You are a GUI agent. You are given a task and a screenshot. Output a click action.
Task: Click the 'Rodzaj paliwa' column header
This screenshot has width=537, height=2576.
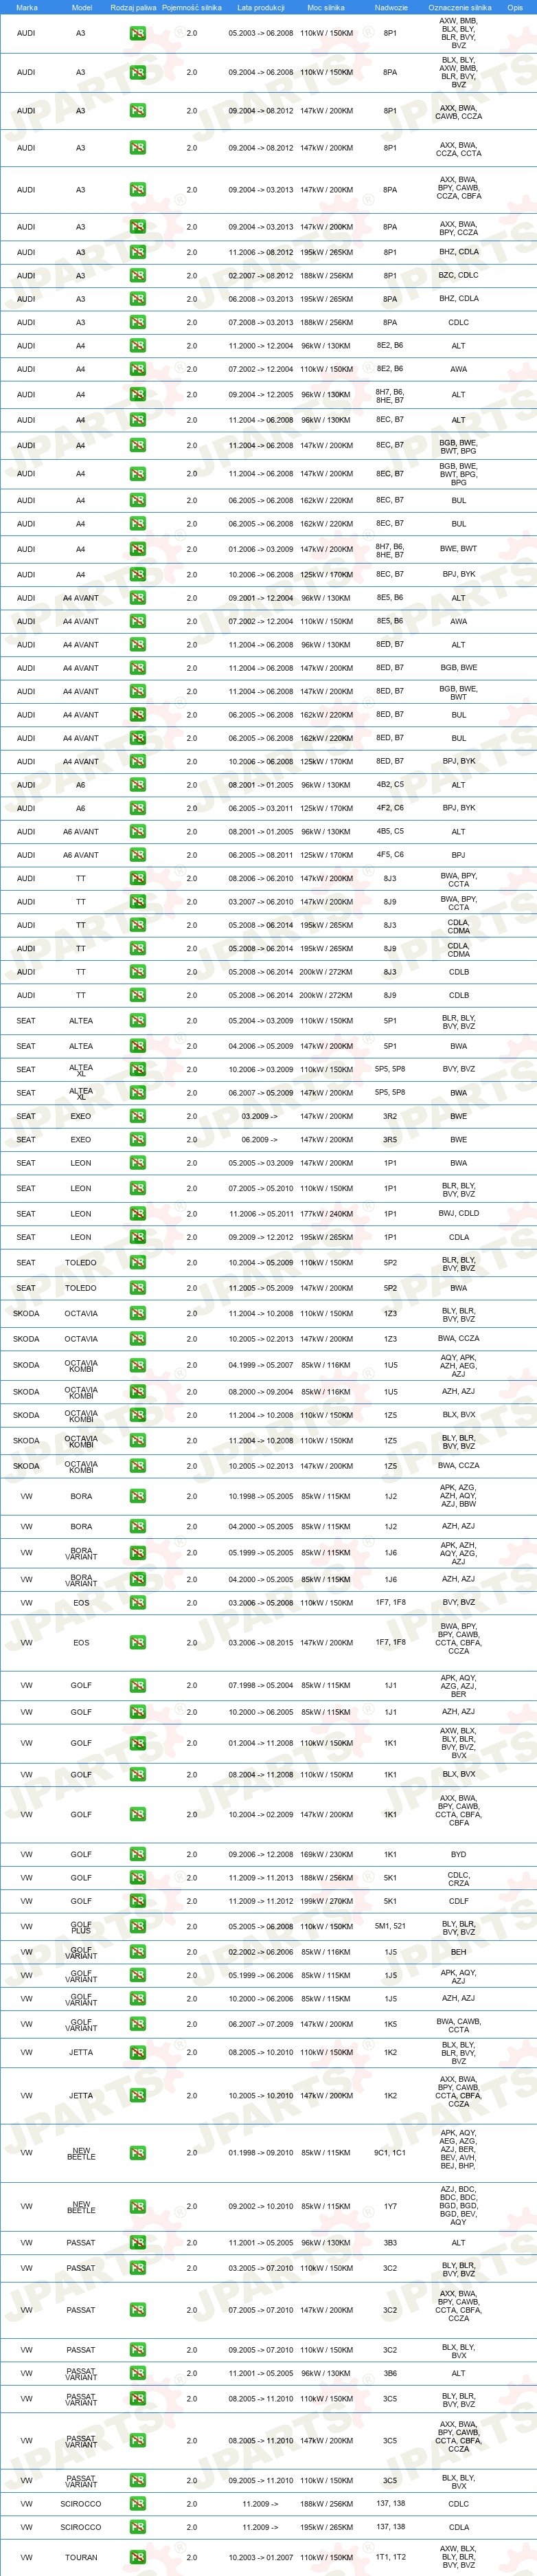[x=133, y=7]
